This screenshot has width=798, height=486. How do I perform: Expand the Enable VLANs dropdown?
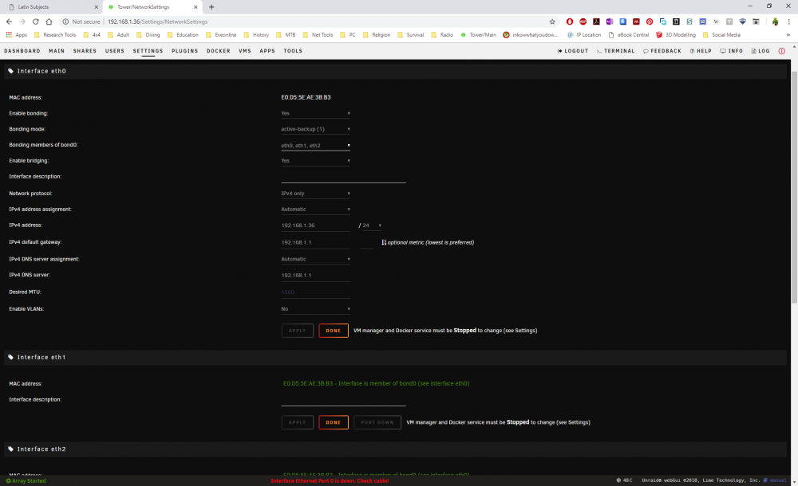click(315, 308)
